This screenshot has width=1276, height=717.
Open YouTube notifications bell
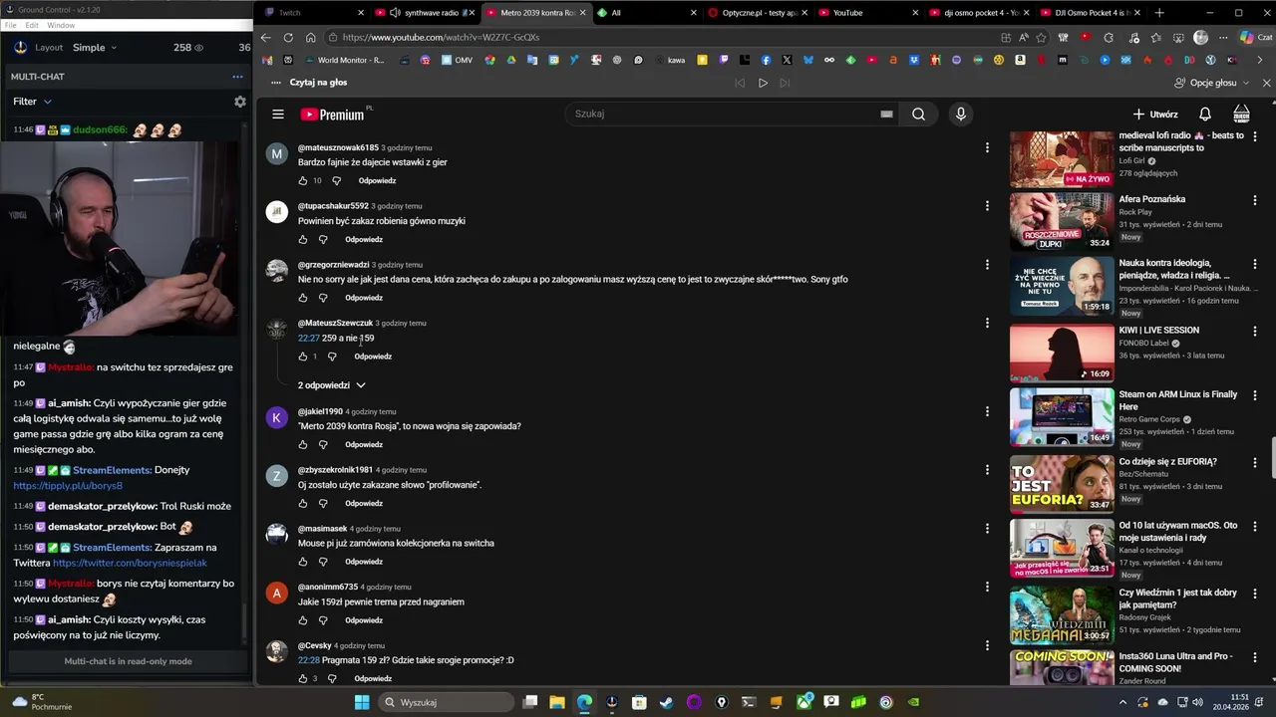[x=1204, y=114]
